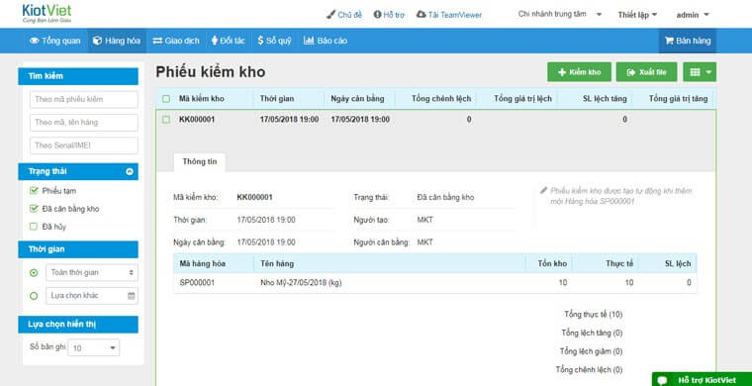Click the plus icon on Kiểm kho
This screenshot has width=752, height=386.
tap(563, 72)
